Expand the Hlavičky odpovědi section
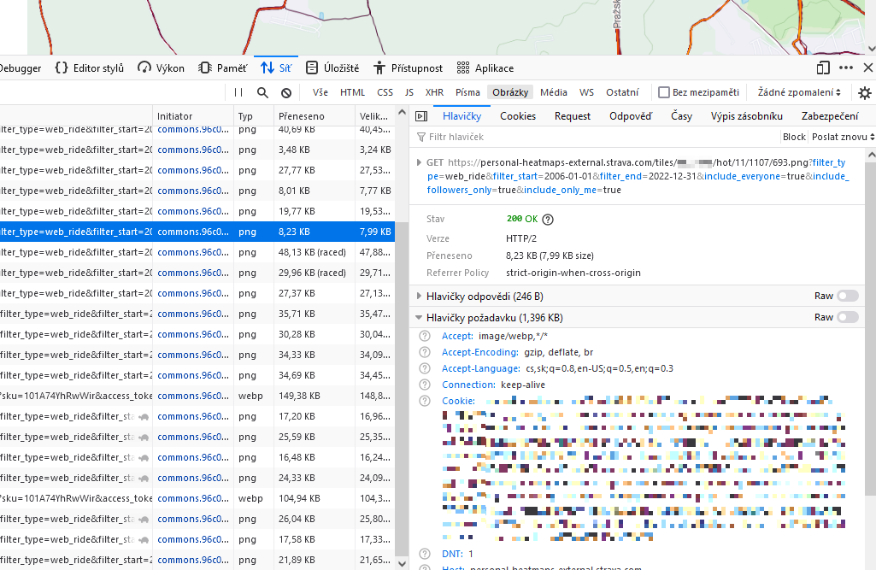Screen dimensions: 876x570 pyautogui.click(x=419, y=297)
